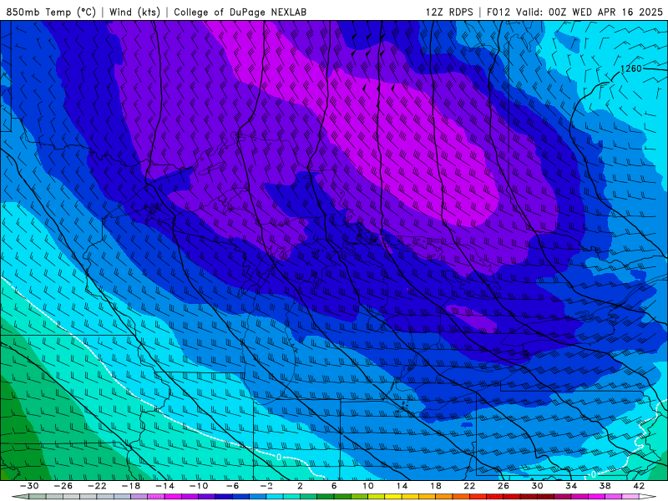Image resolution: width=668 pixels, height=501 pixels.
Task: Select the "Valid: 00Z WED APR 16 2025" text
Action: pyautogui.click(x=590, y=12)
